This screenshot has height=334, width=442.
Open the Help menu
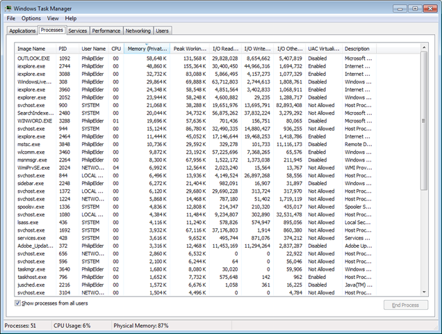[x=70, y=18]
